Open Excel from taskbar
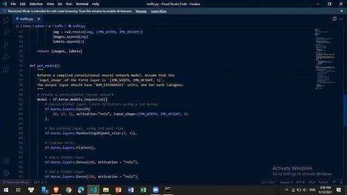Screen dimensions: 347x195 pos(143,190)
